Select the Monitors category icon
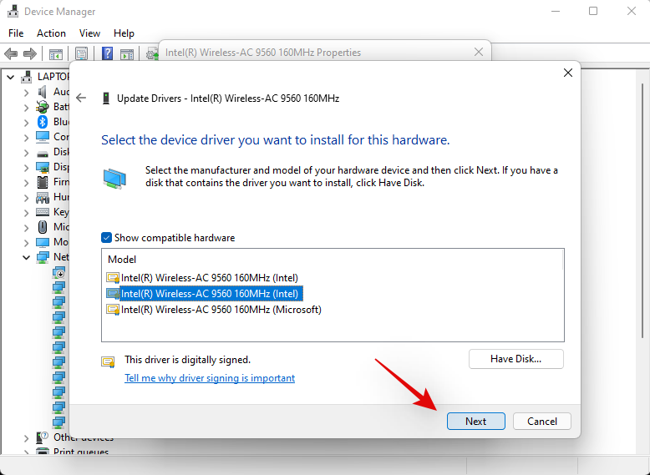The height and width of the screenshot is (475, 650). (43, 242)
